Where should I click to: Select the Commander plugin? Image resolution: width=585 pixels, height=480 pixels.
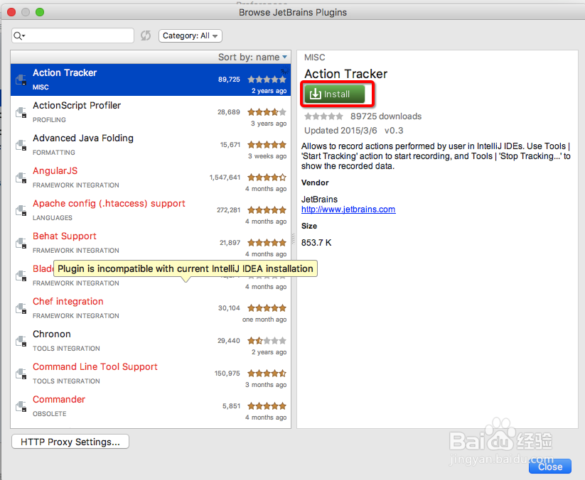tap(151, 407)
